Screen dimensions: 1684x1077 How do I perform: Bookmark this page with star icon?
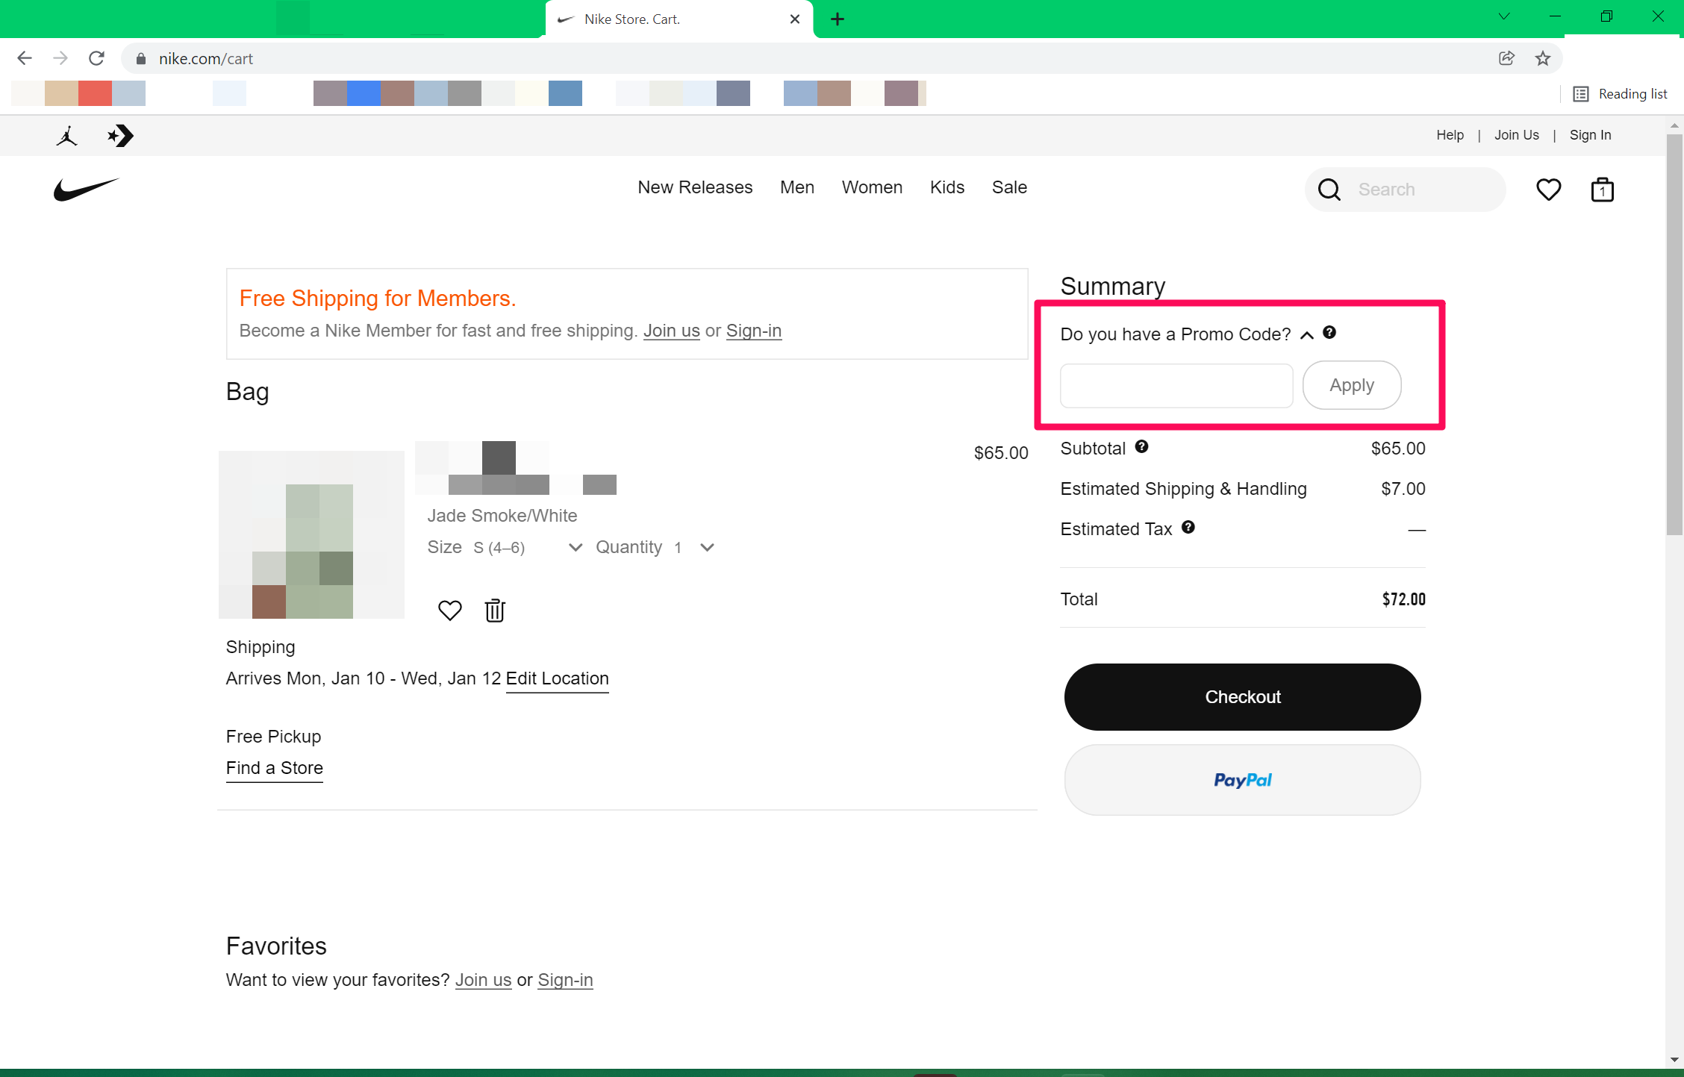point(1543,58)
